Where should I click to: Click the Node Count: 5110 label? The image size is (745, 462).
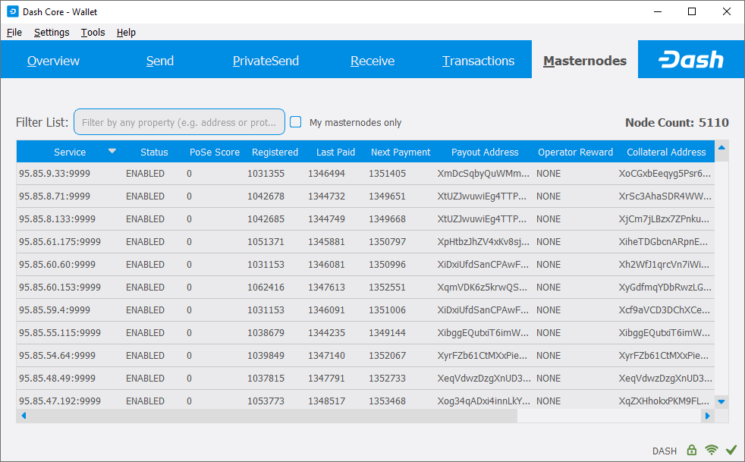click(677, 122)
